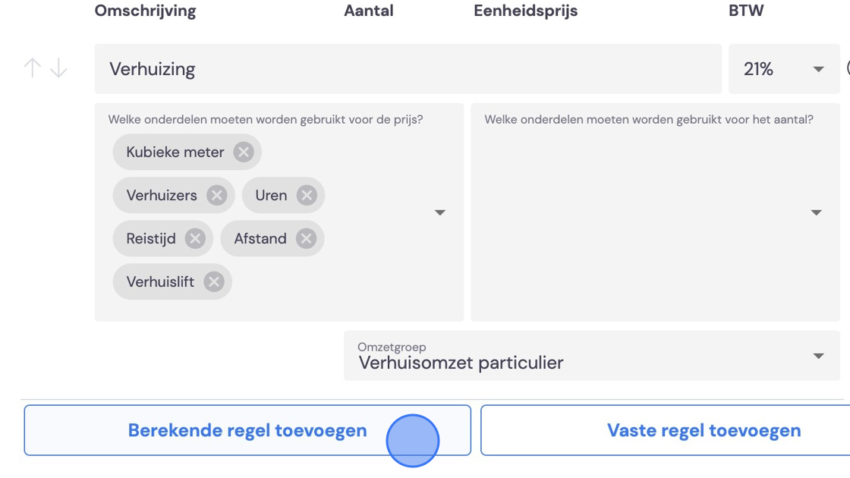Viewport: 850px width, 478px height.
Task: Remove the Kubieke meter chip
Action: click(x=244, y=153)
